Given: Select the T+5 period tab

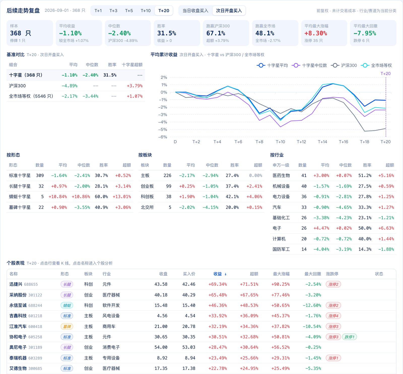Looking at the screenshot, I should point(129,11).
